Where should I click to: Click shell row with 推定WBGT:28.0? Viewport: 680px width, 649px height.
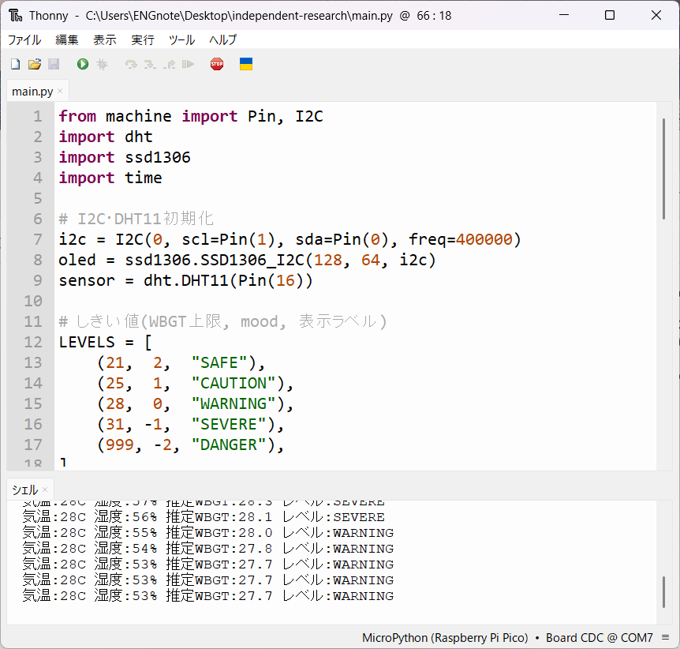tap(207, 533)
